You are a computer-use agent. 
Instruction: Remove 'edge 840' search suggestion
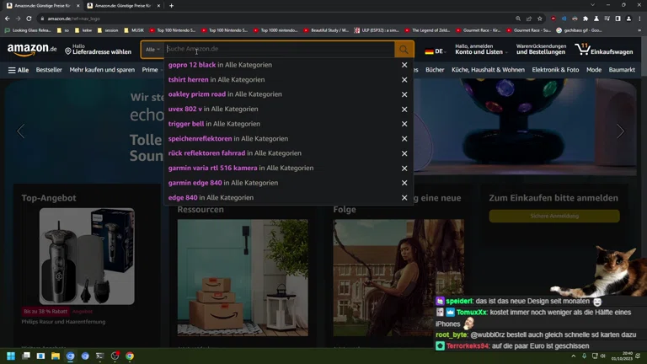click(404, 198)
